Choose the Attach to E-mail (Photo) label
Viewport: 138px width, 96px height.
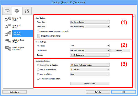[x=18, y=41]
